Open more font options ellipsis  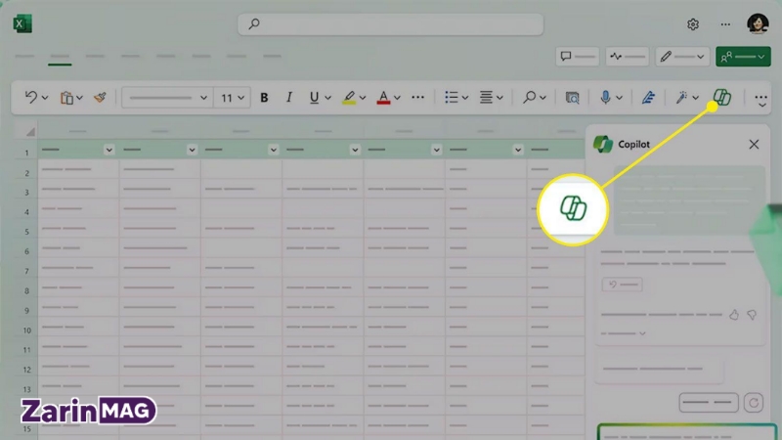(x=418, y=97)
